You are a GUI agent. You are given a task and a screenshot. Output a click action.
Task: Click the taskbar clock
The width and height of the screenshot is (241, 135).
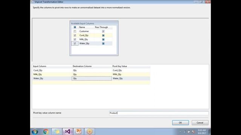202,132
